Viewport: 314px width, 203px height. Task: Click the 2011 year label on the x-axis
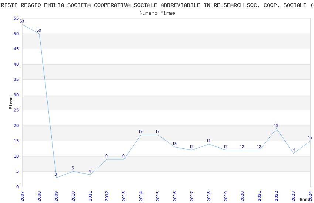(90, 196)
